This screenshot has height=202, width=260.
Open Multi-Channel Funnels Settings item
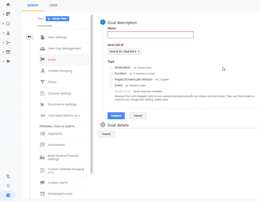64,157
